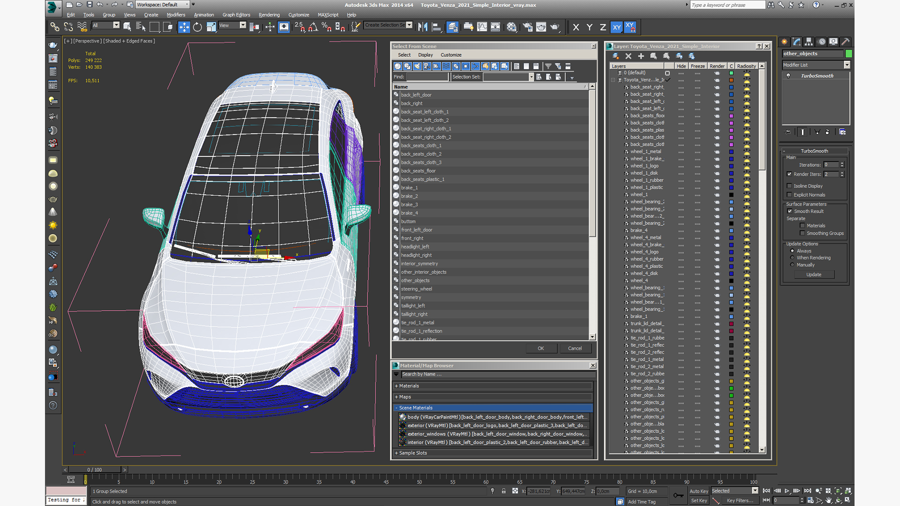This screenshot has height=506, width=900.
Task: Click Auto Key button
Action: pyautogui.click(x=698, y=491)
